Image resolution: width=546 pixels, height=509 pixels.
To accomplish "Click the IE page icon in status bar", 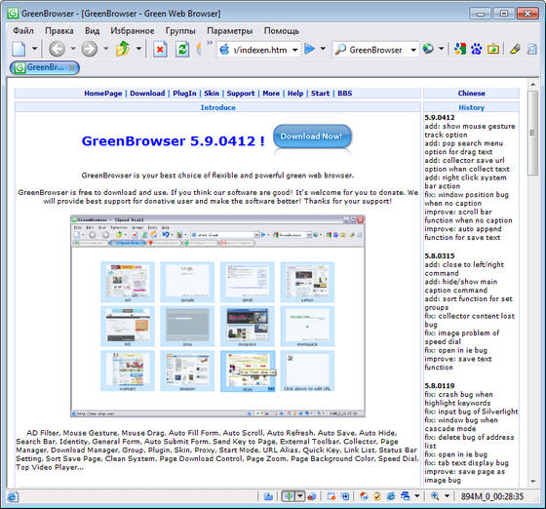I will [x=13, y=496].
